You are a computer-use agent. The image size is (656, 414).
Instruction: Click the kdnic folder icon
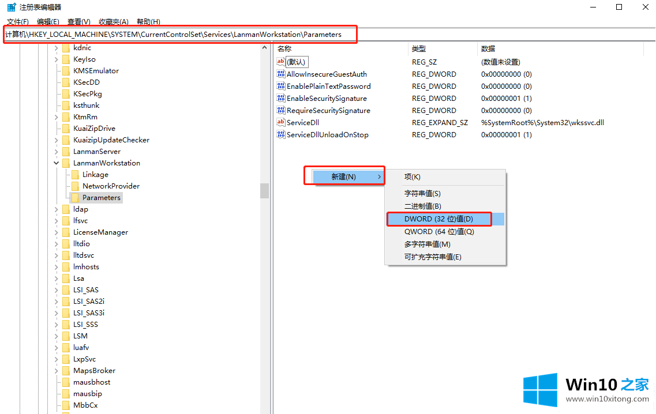pyautogui.click(x=66, y=48)
